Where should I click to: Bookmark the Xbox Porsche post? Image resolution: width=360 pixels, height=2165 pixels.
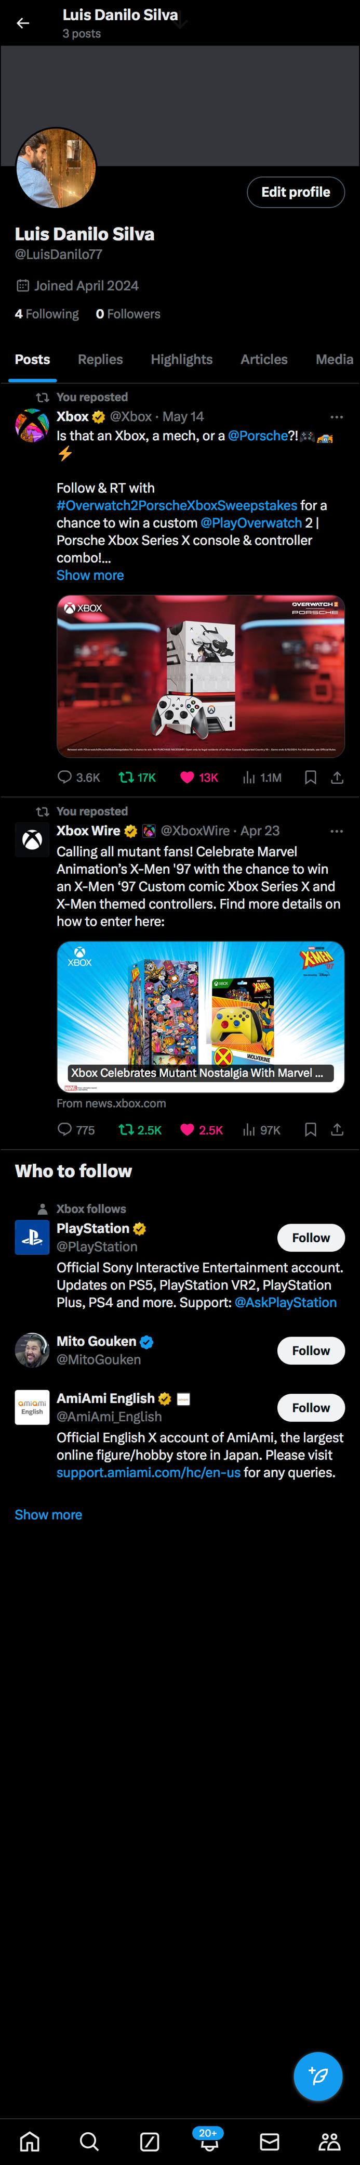tap(310, 778)
